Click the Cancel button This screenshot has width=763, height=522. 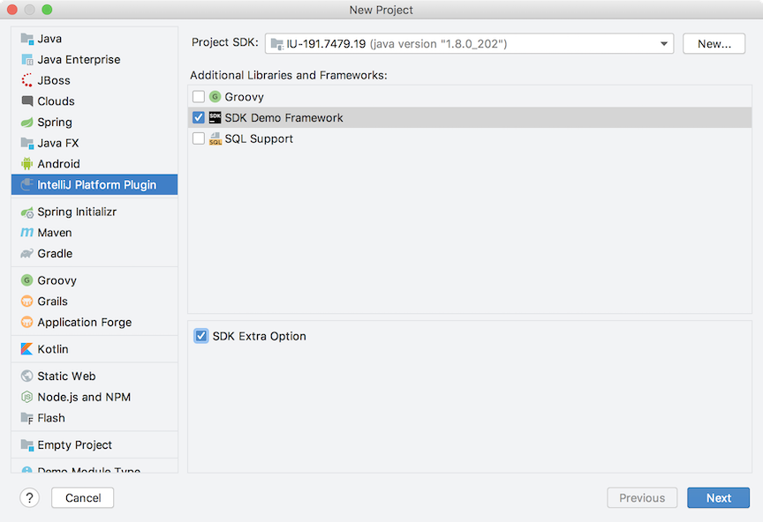pyautogui.click(x=83, y=497)
